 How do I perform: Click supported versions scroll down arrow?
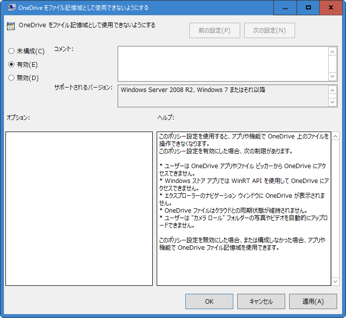click(x=332, y=102)
